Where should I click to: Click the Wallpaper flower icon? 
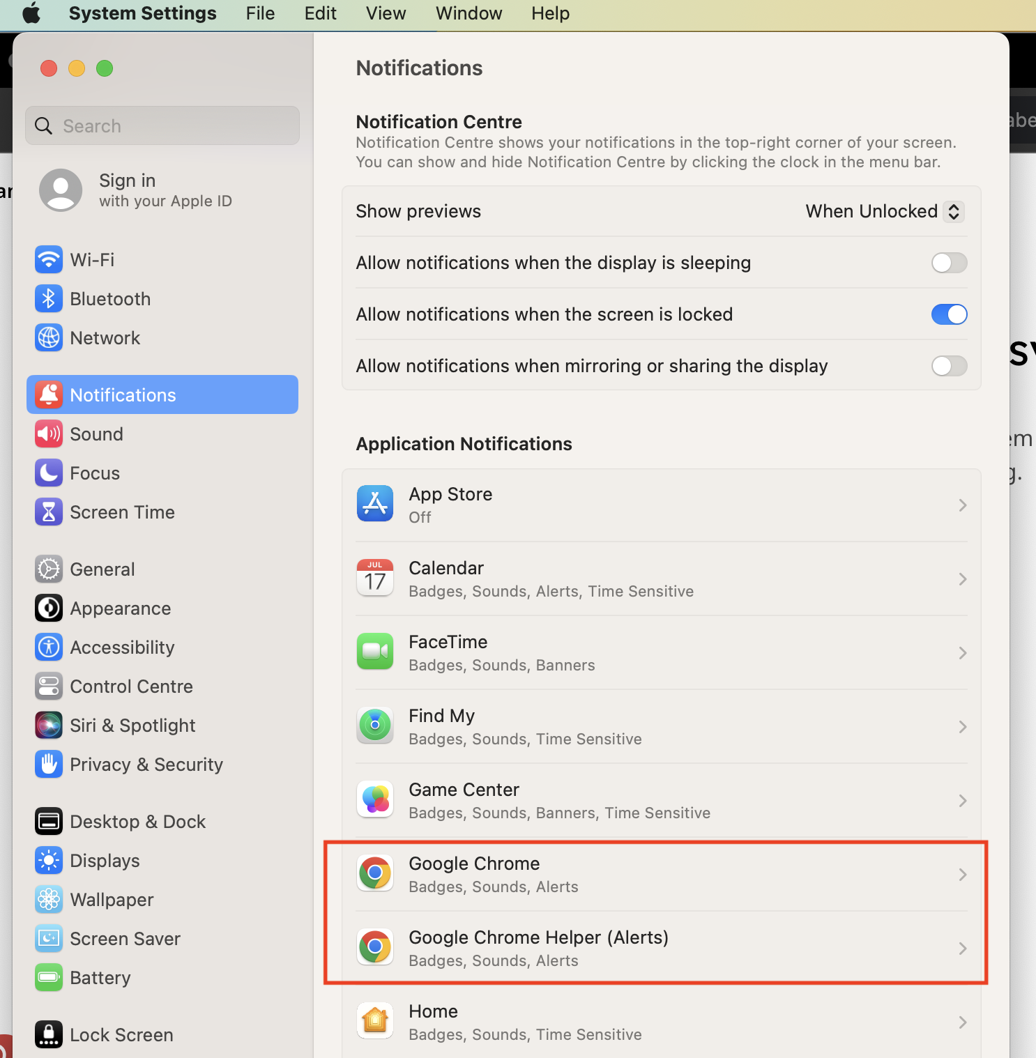click(x=49, y=900)
